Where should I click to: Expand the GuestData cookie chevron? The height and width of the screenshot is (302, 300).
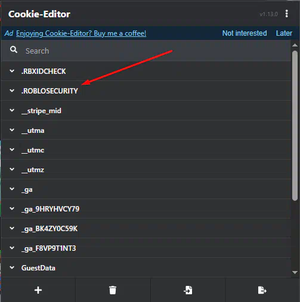12,267
